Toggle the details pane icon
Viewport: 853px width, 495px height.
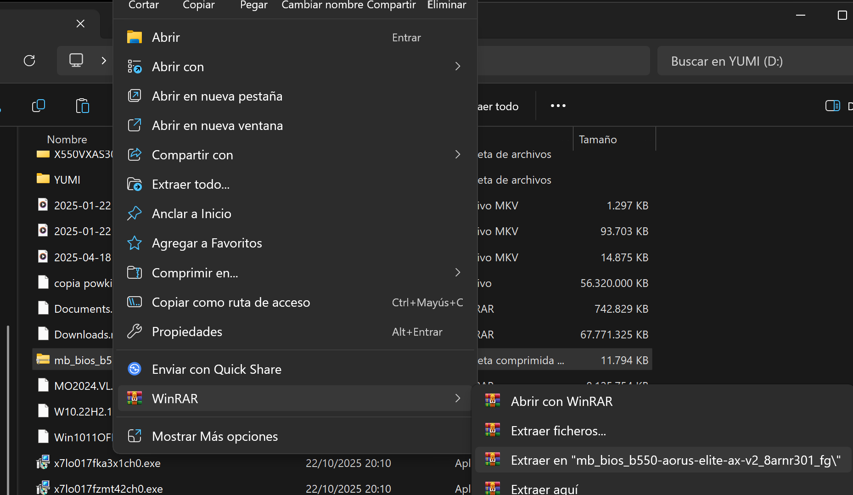coord(832,106)
